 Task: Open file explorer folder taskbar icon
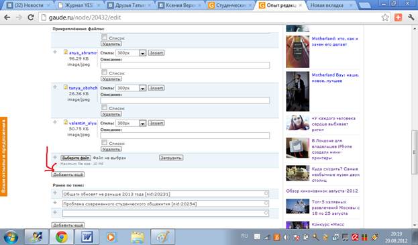(x=138, y=237)
